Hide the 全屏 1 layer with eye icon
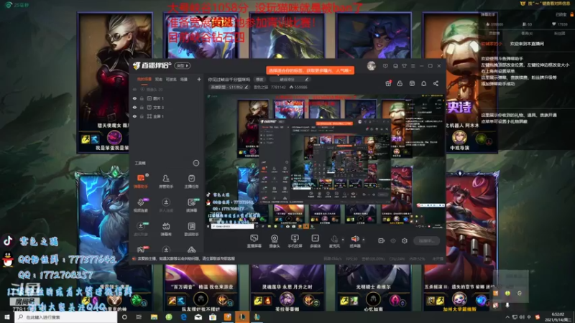Viewport: 575px width, 323px height. 134,116
